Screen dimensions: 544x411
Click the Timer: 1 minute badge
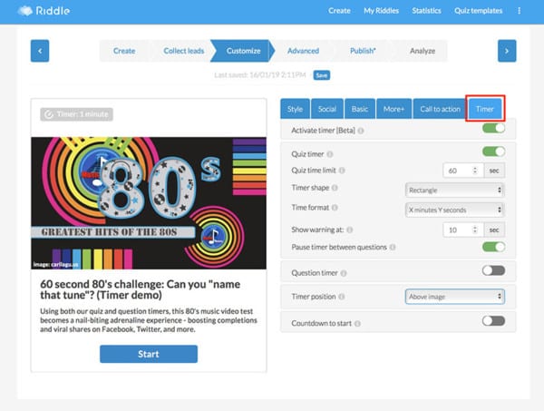pos(77,114)
